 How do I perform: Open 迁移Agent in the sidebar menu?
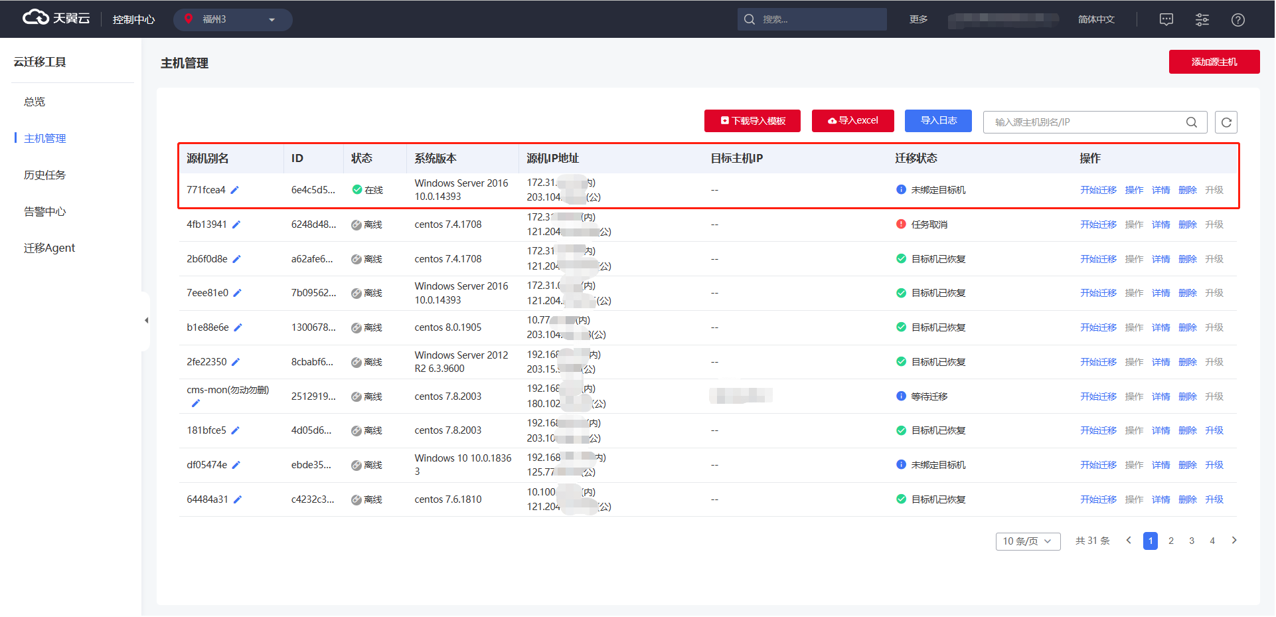coord(50,248)
